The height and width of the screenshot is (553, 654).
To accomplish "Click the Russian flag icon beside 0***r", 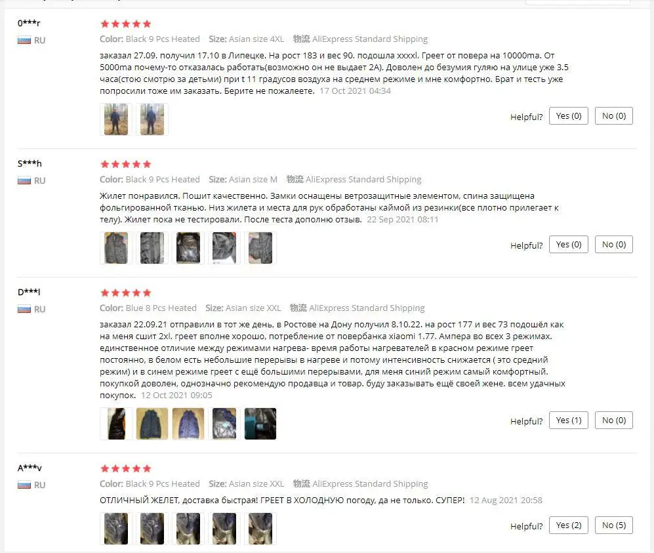I will [x=24, y=41].
